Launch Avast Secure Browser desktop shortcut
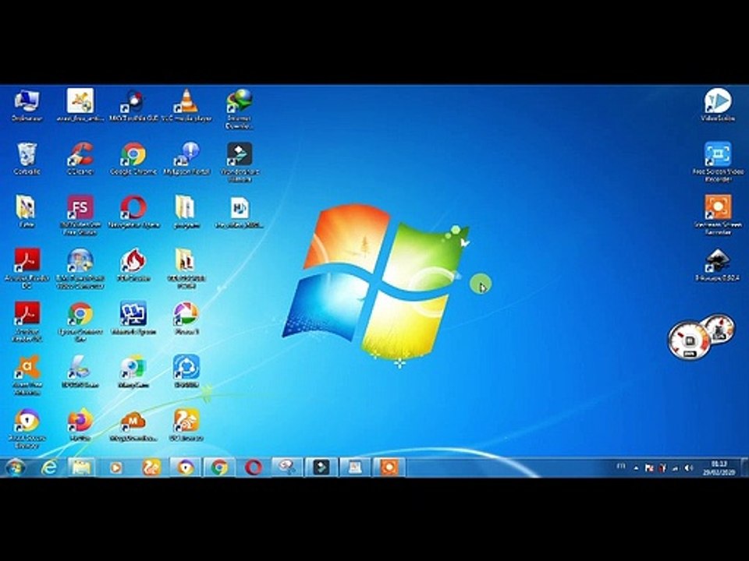749x561 pixels. (27, 429)
